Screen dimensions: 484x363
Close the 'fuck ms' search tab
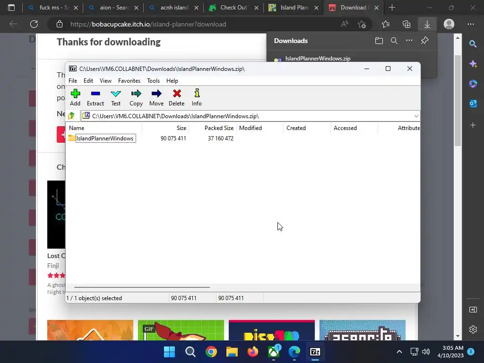(76, 8)
